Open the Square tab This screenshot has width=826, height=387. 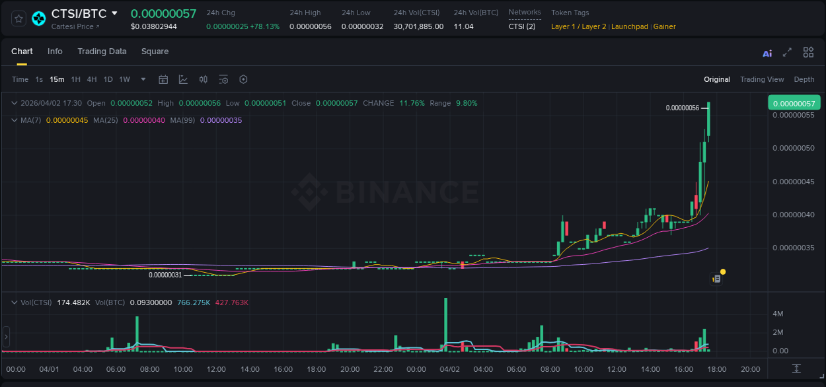155,52
